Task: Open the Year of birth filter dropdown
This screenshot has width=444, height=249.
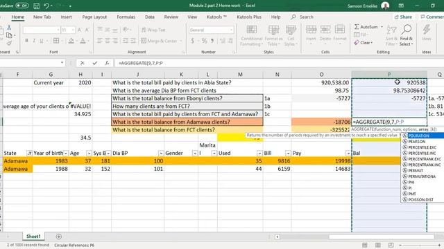Action: point(66,153)
